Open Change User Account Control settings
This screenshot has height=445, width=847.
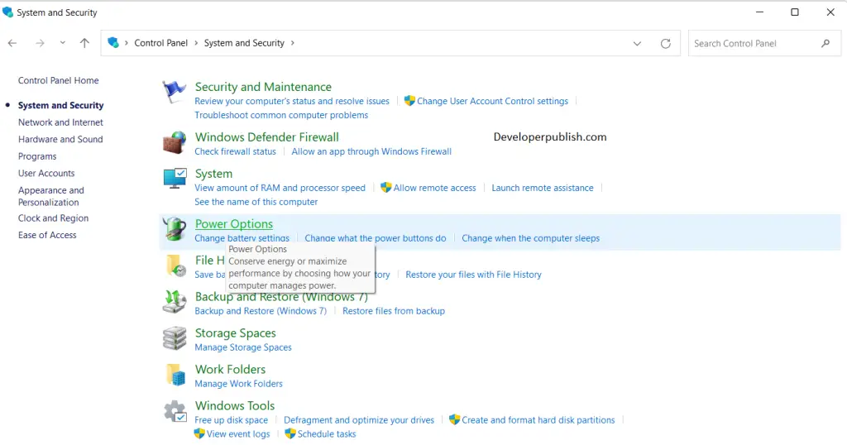[x=492, y=101]
